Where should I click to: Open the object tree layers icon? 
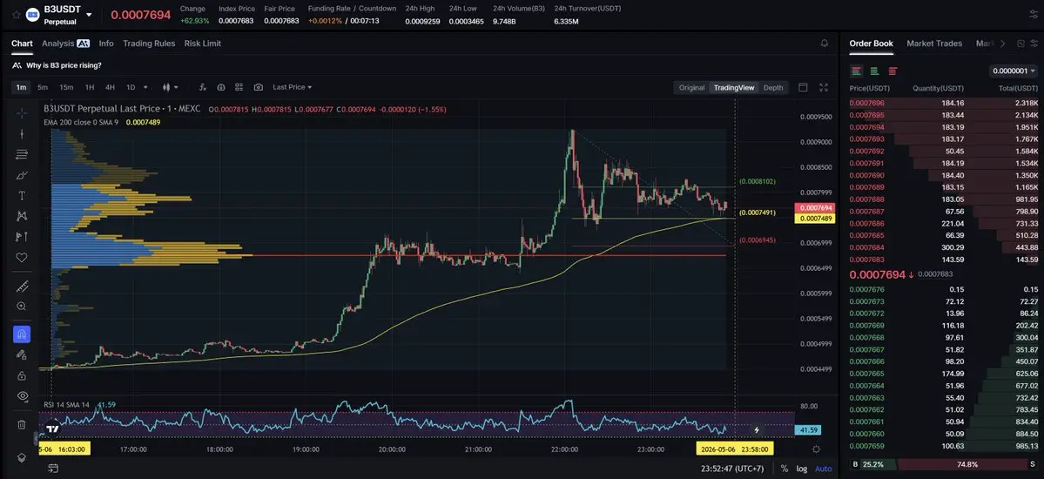tap(22, 458)
